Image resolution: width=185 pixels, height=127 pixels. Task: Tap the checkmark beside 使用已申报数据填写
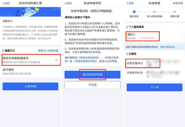57,60
